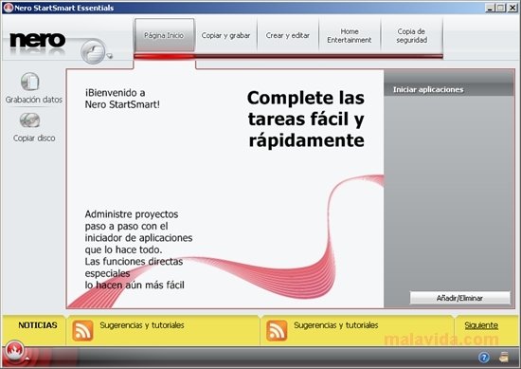Switch to Copiar y grabar tab

click(x=225, y=35)
